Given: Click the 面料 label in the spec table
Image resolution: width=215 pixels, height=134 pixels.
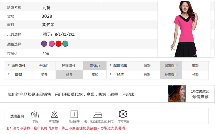Looking at the screenshot, I should click(x=11, y=25).
